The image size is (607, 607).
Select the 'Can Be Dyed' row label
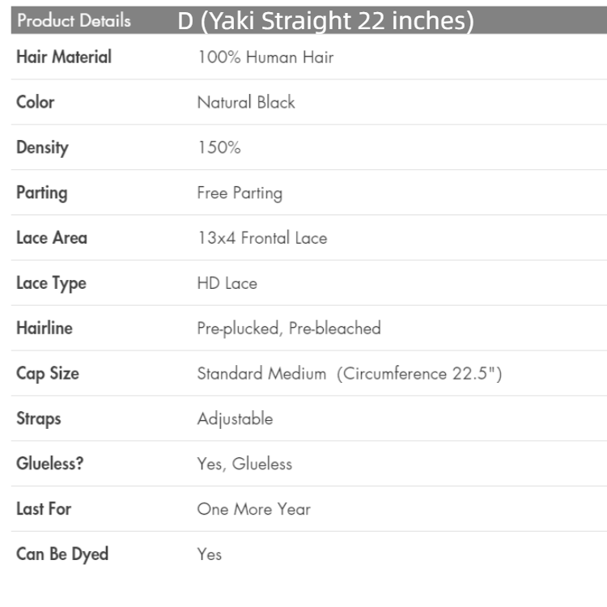coord(62,554)
